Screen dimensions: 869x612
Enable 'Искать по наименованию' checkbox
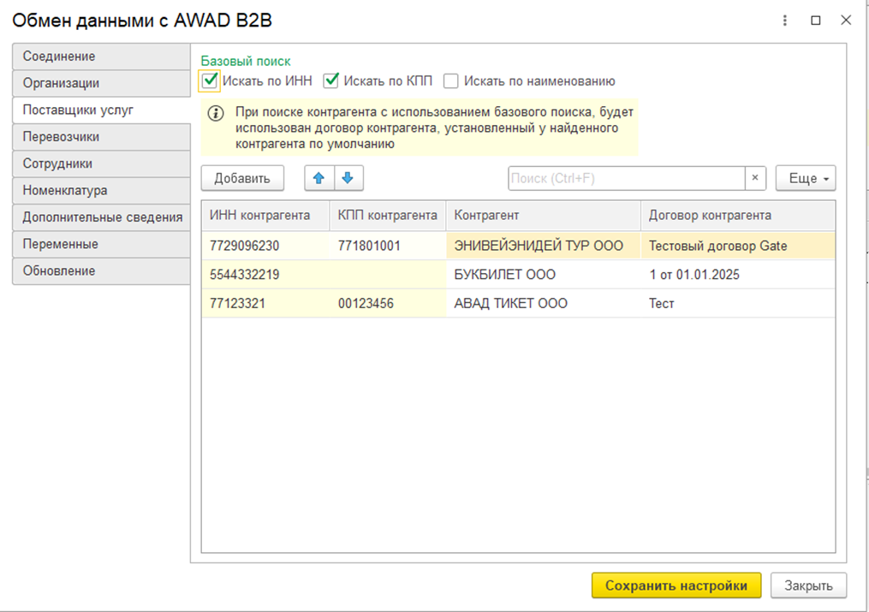tap(451, 81)
